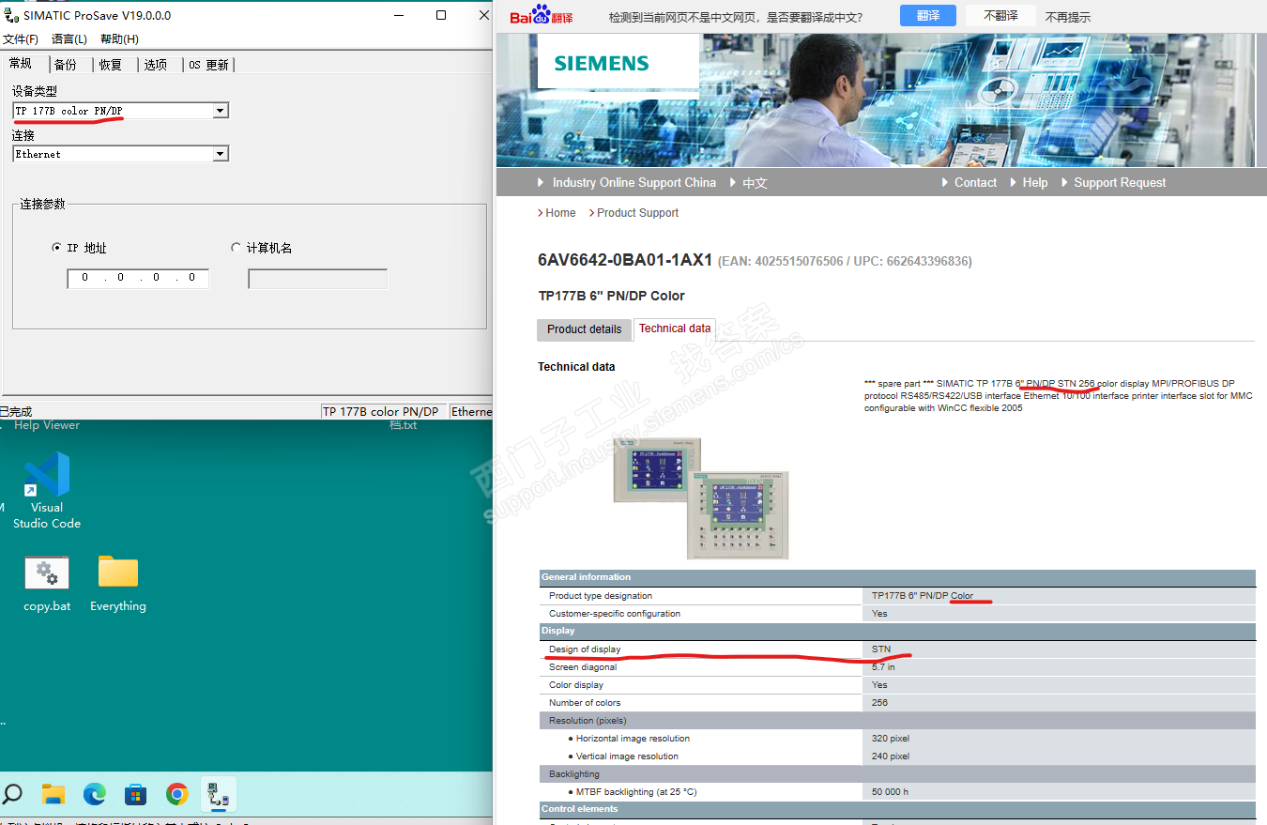Switch to the OS 更新 tab
The height and width of the screenshot is (825, 1267).
coord(208,65)
